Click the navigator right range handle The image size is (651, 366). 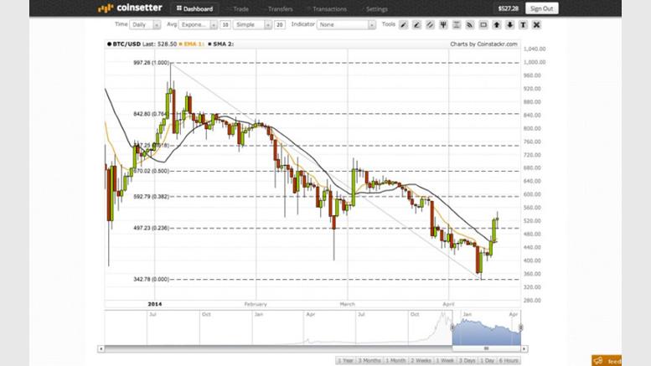pos(520,327)
